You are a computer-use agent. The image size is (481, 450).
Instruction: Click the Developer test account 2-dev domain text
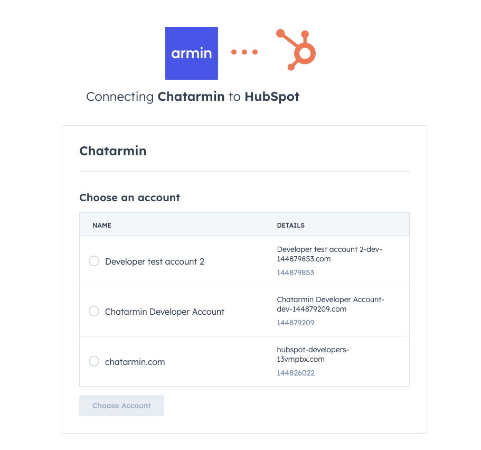click(x=329, y=254)
